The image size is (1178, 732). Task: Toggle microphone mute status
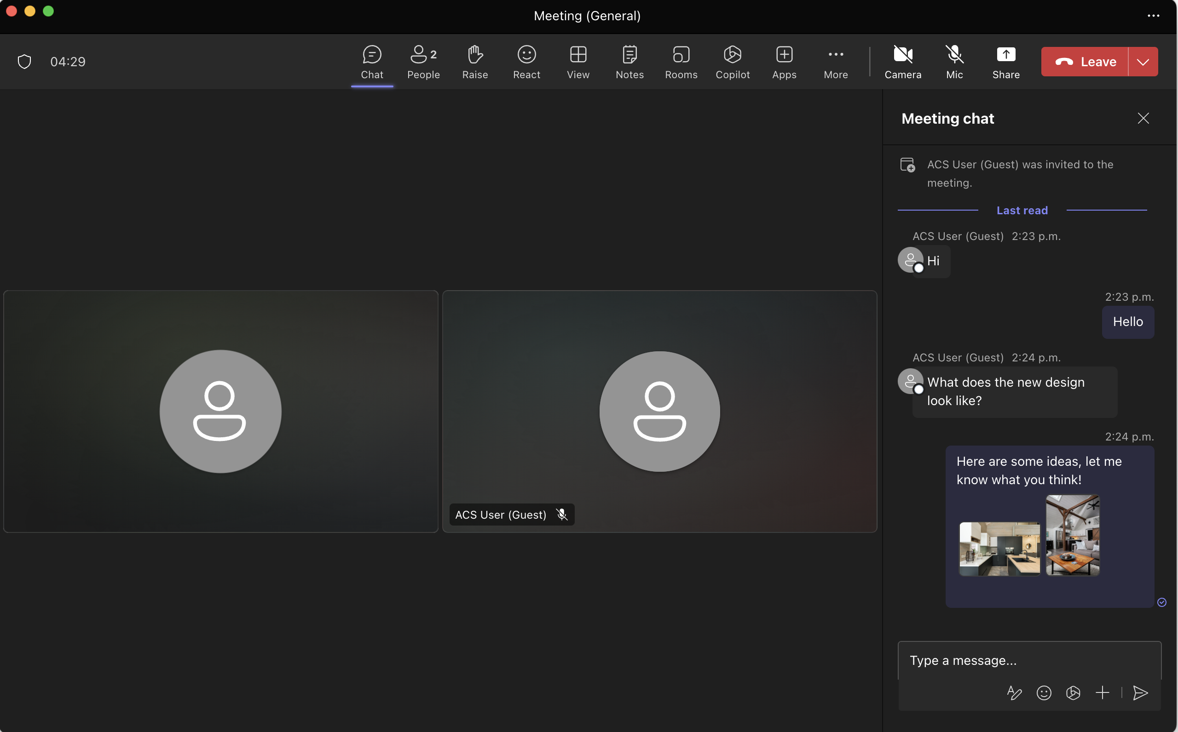coord(954,62)
